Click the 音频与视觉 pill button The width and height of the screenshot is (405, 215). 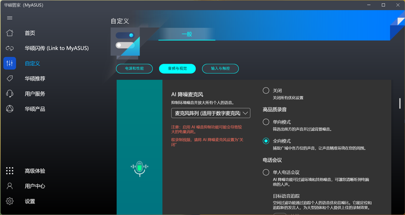click(178, 68)
